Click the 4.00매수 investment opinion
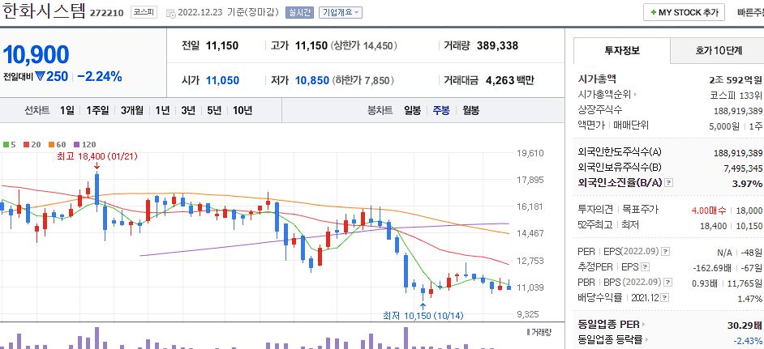Viewport: 764px width, 349px height. pyautogui.click(x=709, y=211)
